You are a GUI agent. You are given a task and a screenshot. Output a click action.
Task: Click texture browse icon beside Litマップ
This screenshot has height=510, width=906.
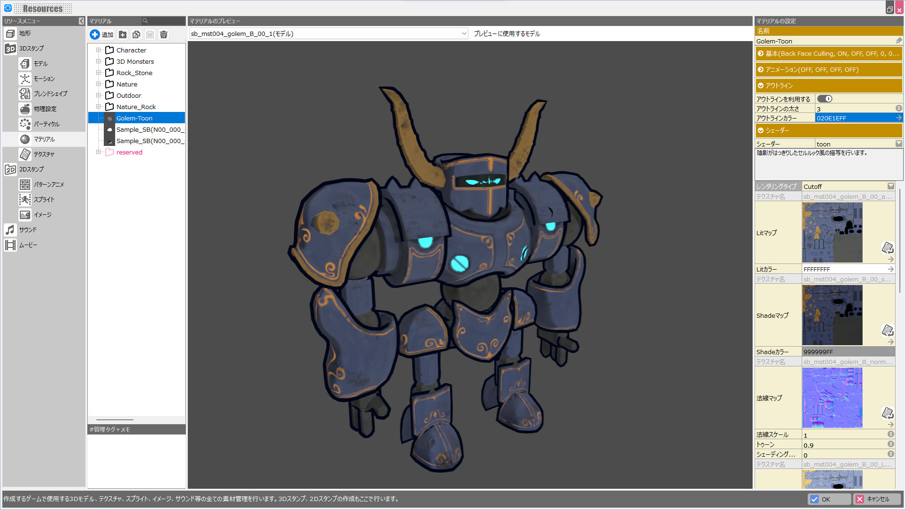click(x=888, y=248)
